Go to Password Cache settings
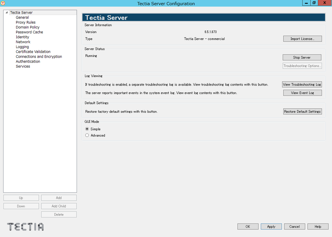332x237 pixels. tap(30, 32)
